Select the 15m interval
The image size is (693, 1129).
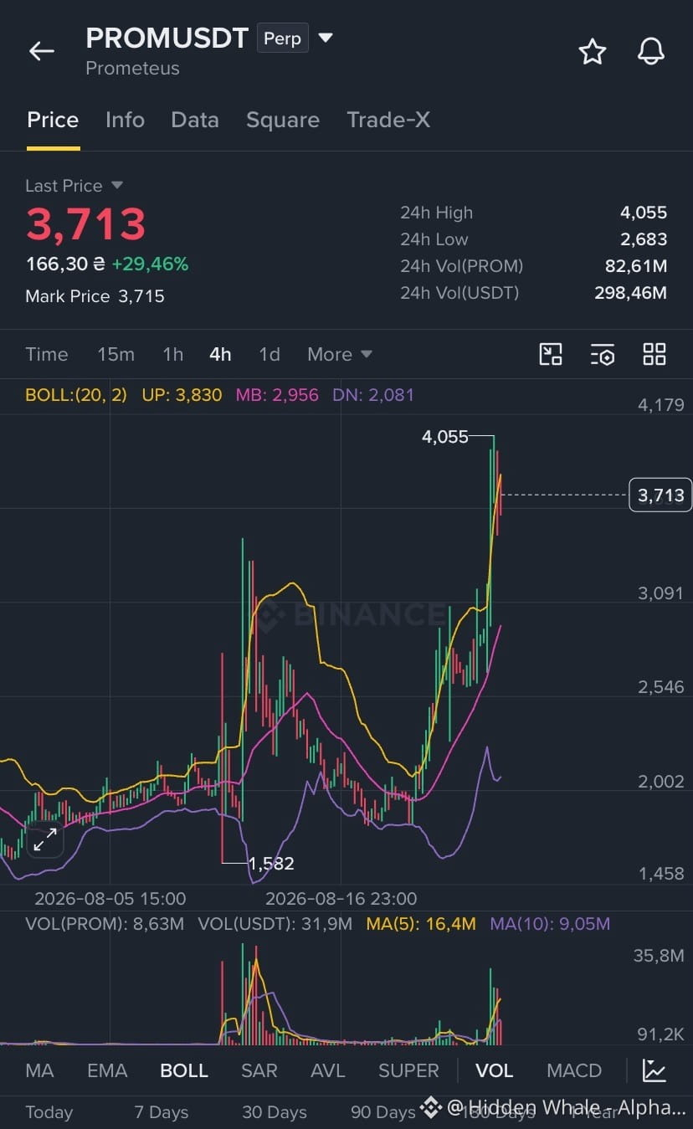coord(116,354)
